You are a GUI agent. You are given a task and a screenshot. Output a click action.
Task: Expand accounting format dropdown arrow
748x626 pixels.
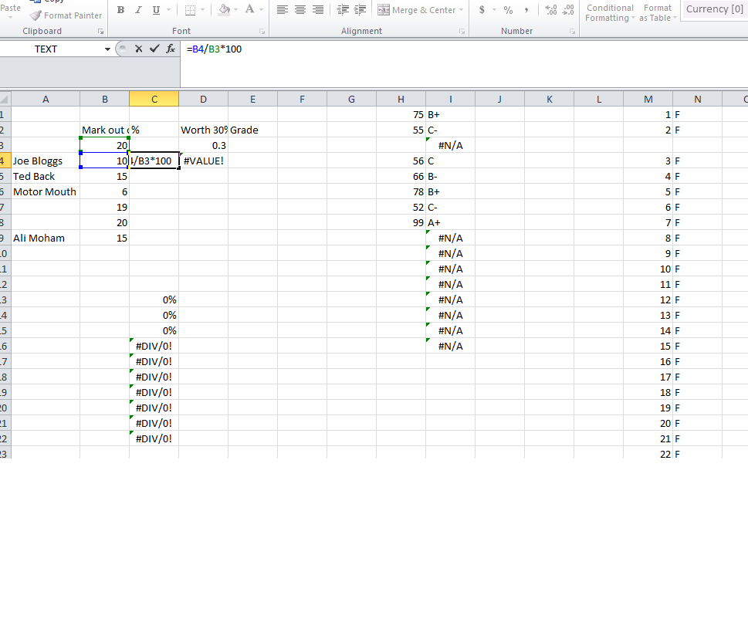point(494,9)
